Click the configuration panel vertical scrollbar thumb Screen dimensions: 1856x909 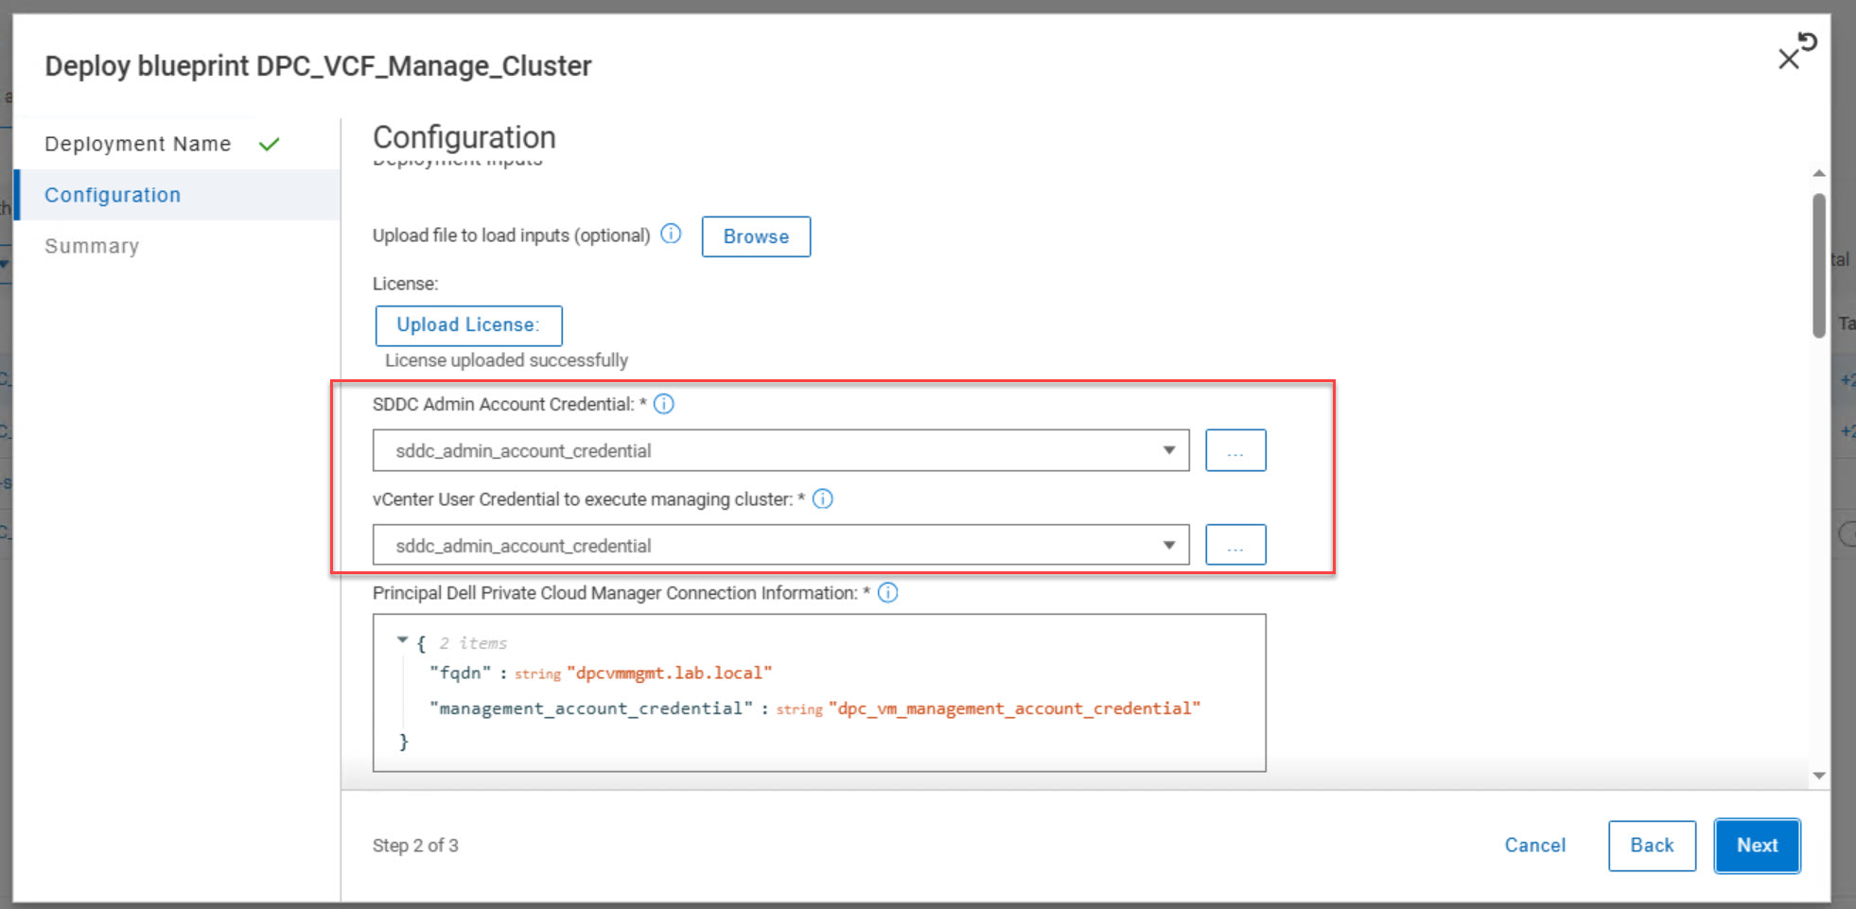click(1818, 265)
